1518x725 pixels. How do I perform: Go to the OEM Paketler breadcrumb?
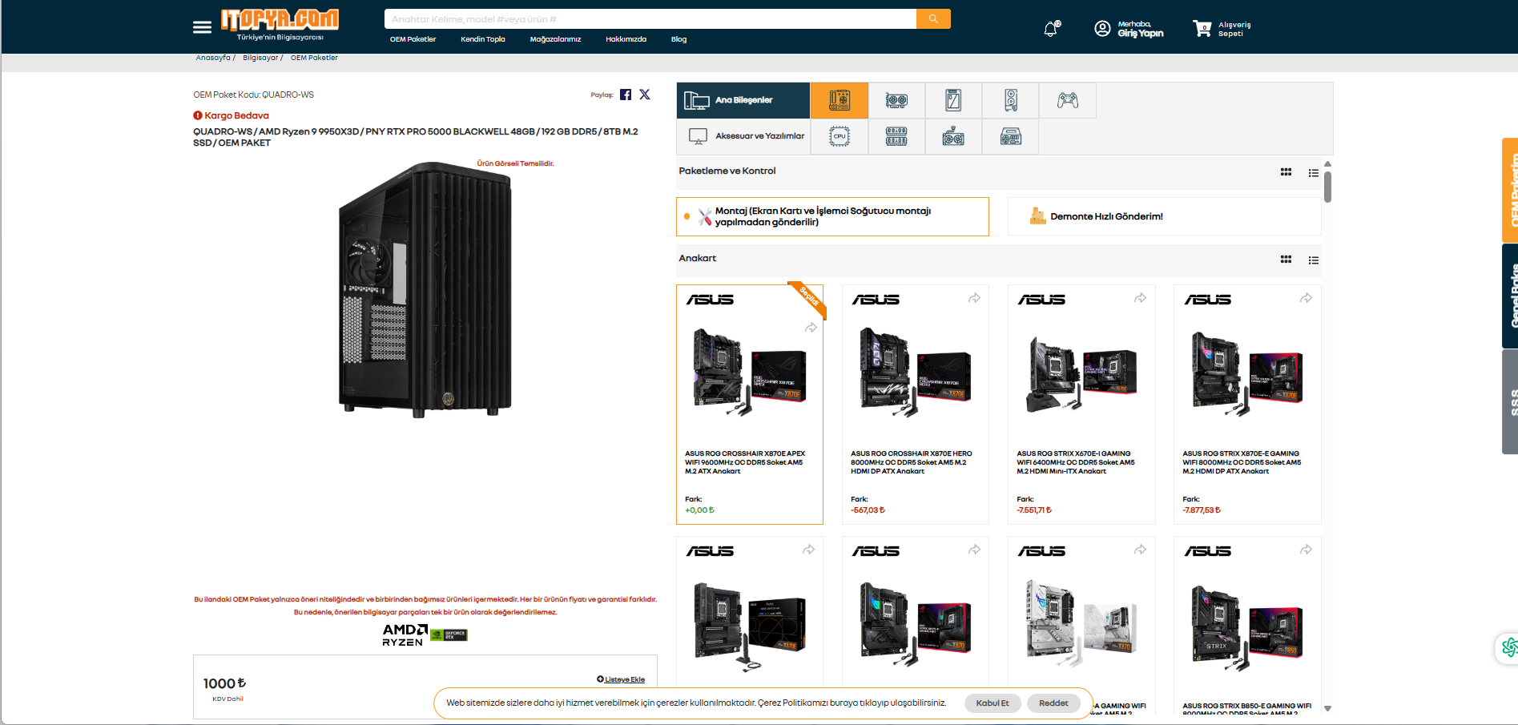tap(314, 58)
